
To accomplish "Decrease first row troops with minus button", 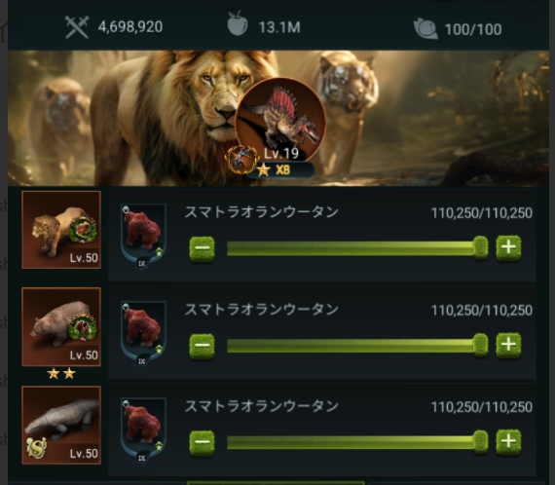I will pyautogui.click(x=202, y=249).
